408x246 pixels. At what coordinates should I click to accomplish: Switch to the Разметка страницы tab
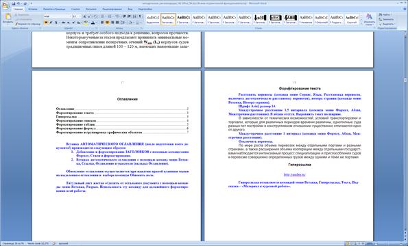click(x=54, y=9)
